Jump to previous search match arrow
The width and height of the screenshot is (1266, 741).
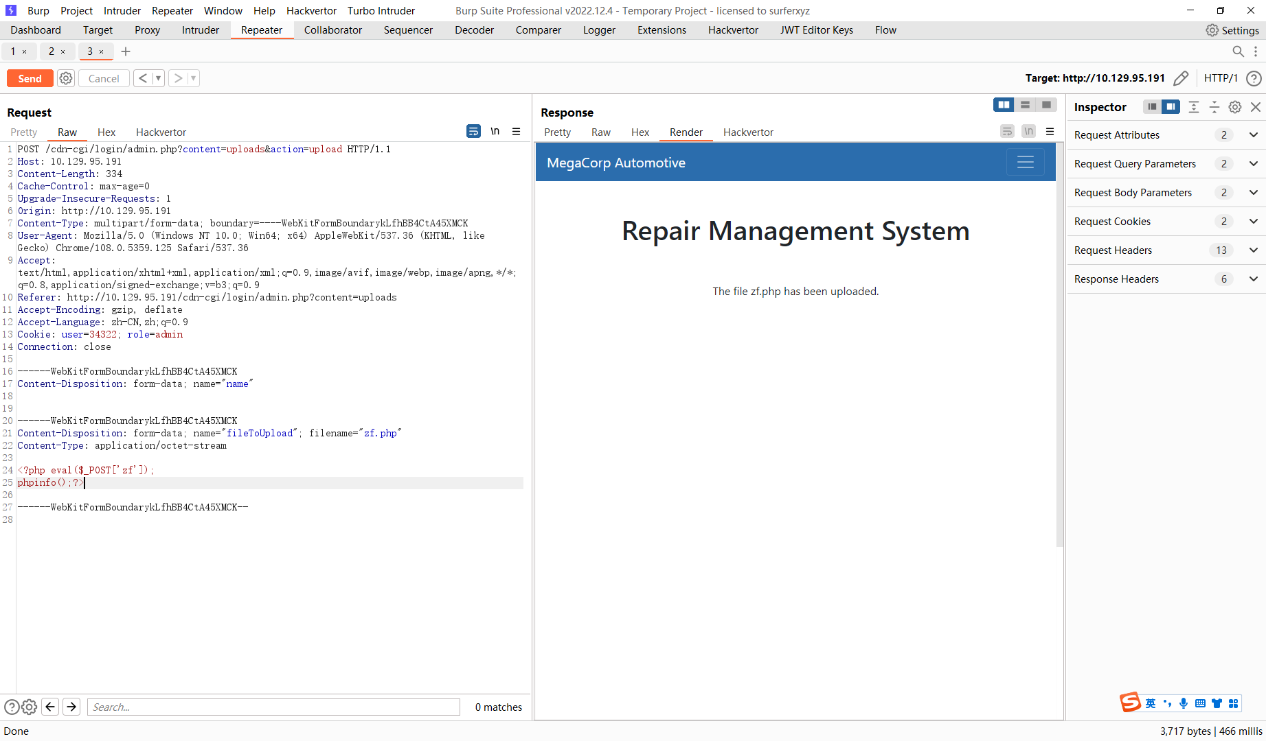click(50, 707)
